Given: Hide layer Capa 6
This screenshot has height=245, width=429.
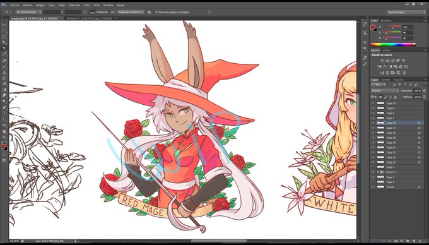Looking at the screenshot, I should click(373, 108).
